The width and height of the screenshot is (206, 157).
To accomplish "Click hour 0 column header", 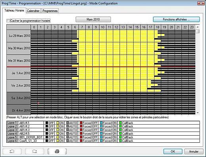I will 34,27.
